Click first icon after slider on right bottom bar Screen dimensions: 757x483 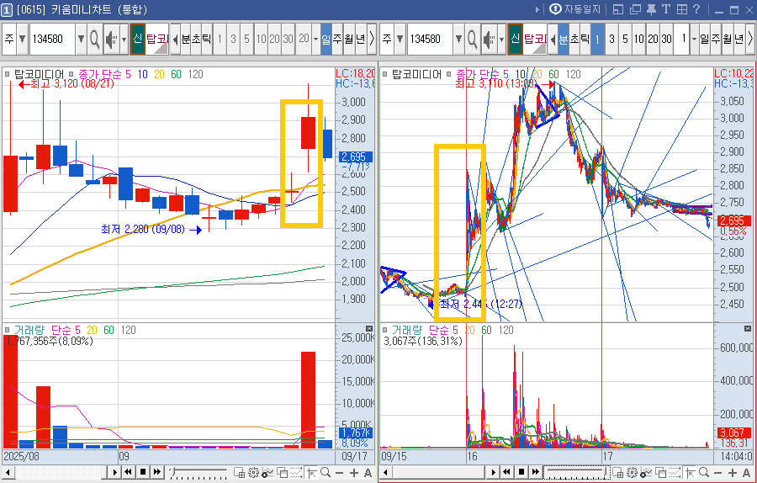pyautogui.click(x=617, y=472)
